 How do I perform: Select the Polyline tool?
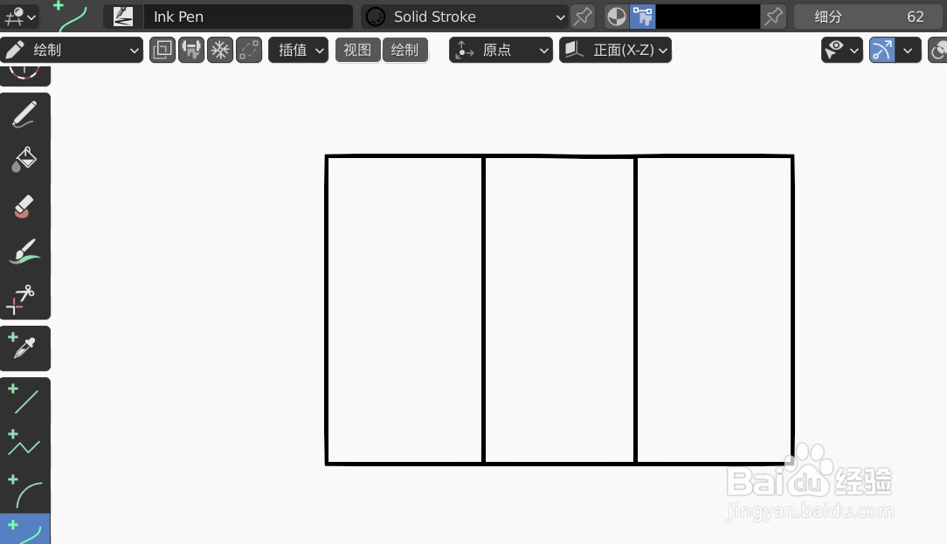point(24,445)
